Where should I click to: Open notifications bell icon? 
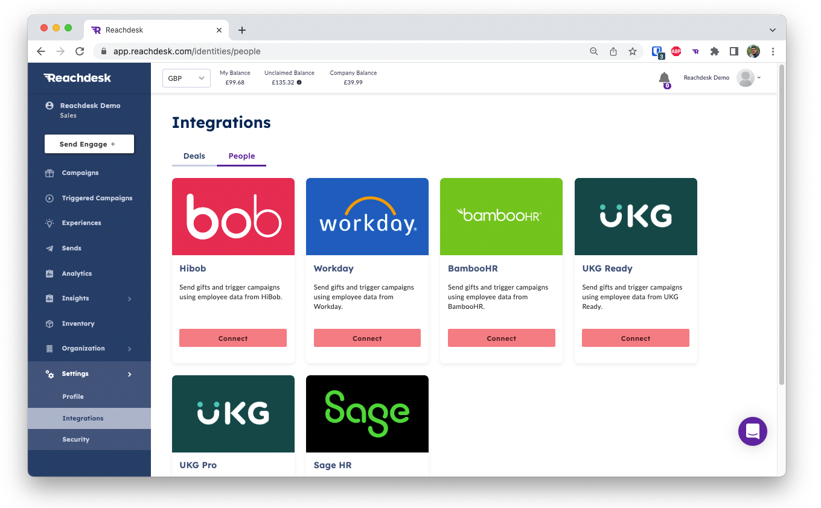[x=664, y=78]
